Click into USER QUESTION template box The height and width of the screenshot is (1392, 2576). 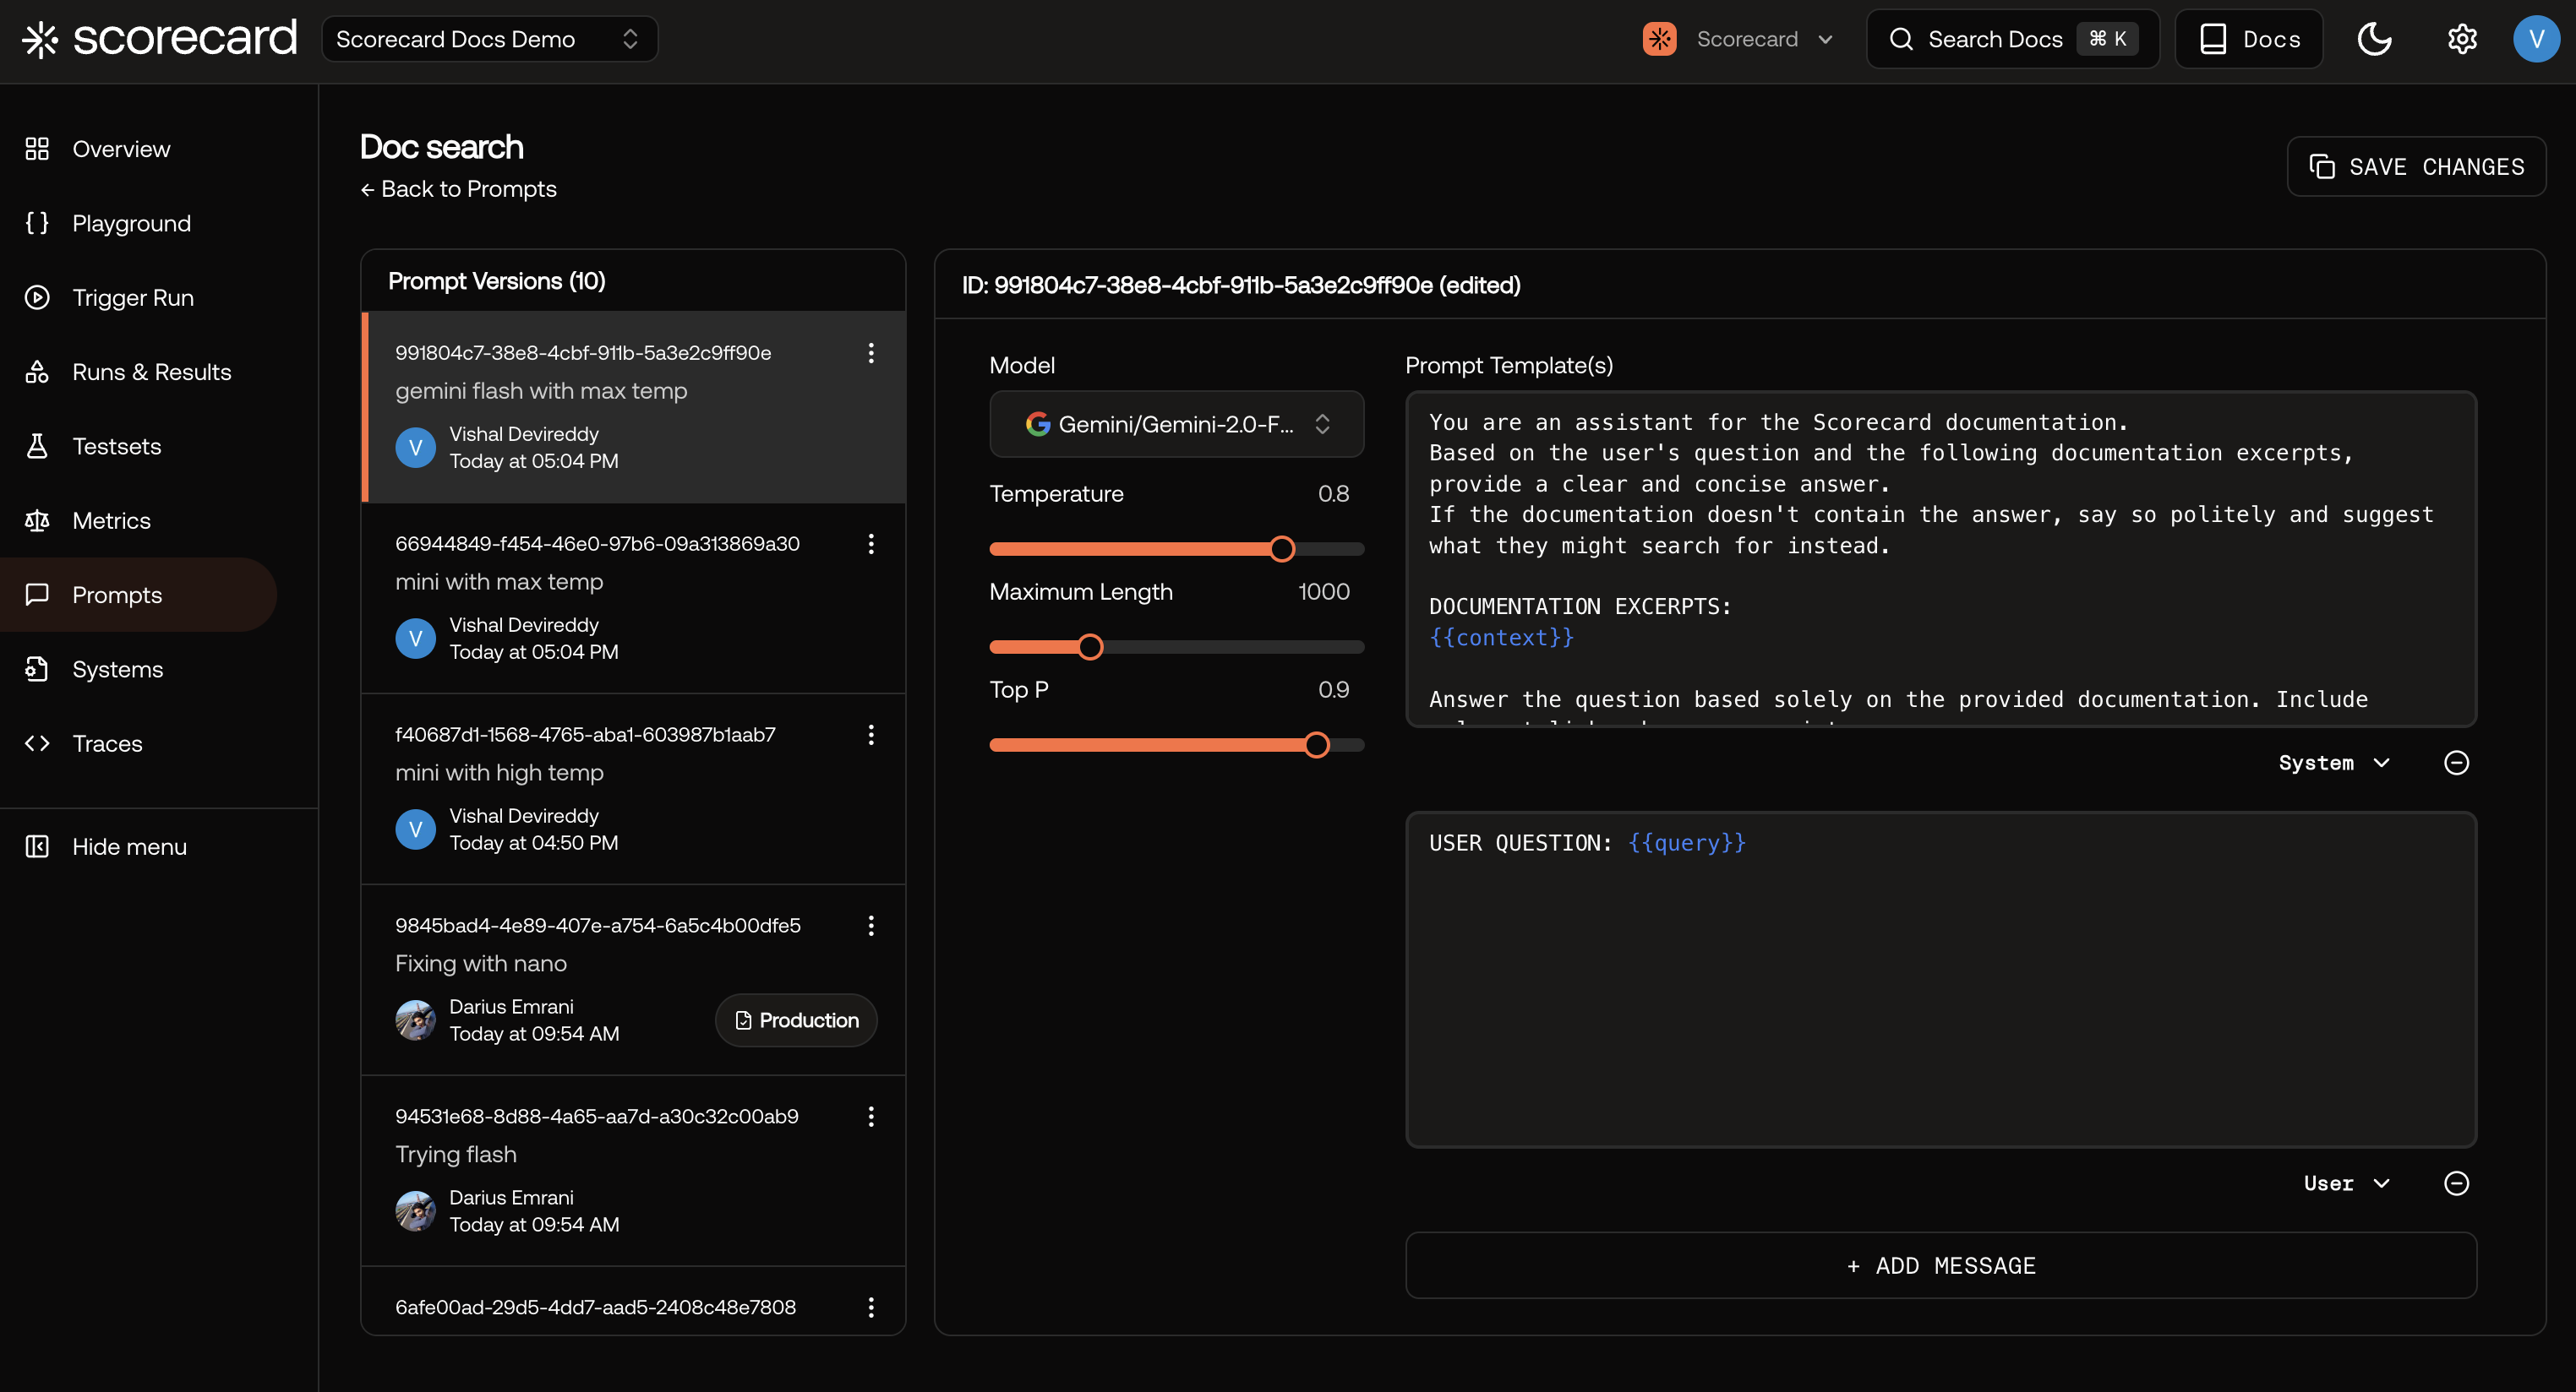(1940, 979)
